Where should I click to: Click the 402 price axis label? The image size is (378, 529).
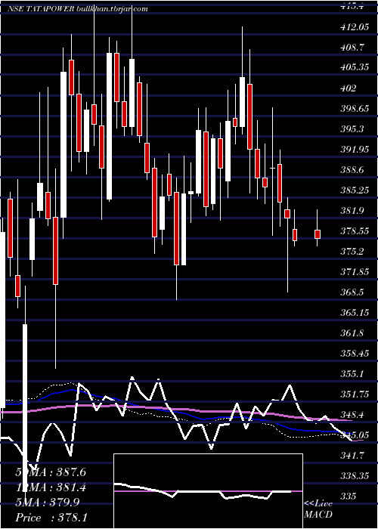(x=349, y=88)
